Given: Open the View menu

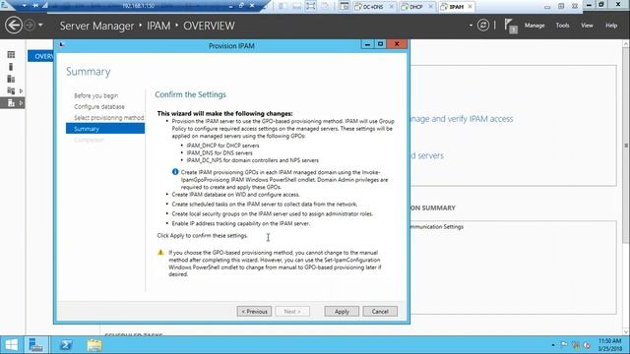Looking at the screenshot, I should click(587, 26).
